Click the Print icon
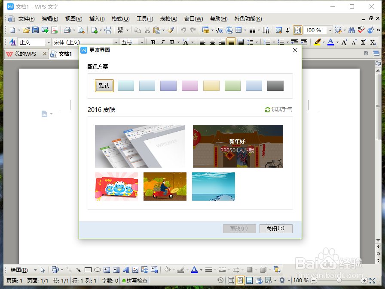385x289 pixels. point(67,30)
